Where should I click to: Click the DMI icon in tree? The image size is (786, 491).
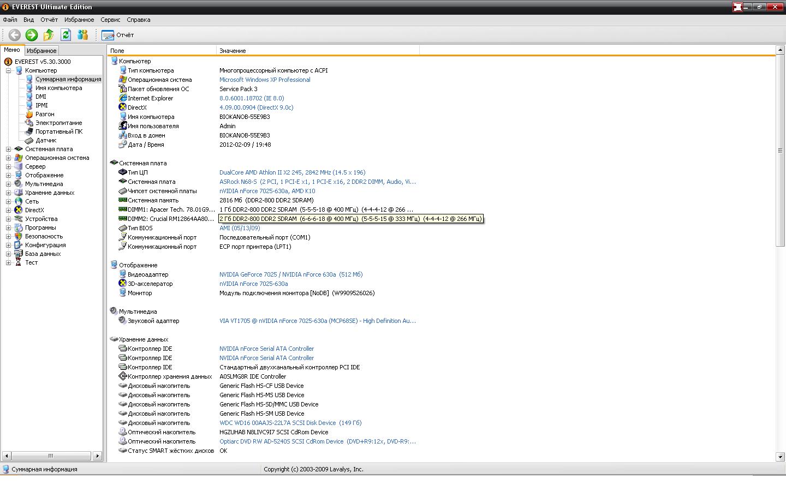(x=29, y=97)
